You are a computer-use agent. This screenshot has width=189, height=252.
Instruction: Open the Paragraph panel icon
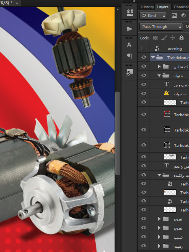pyautogui.click(x=130, y=56)
